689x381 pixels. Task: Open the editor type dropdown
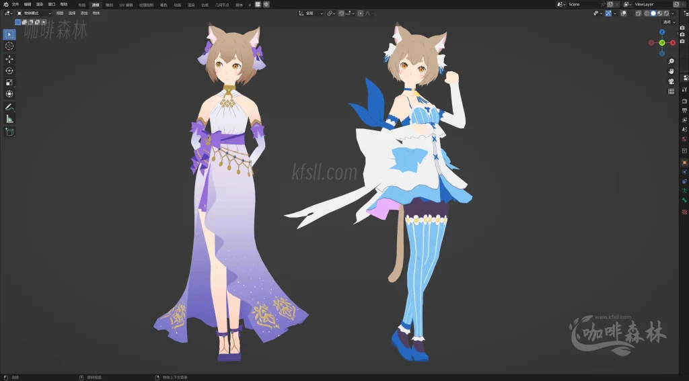coord(8,13)
